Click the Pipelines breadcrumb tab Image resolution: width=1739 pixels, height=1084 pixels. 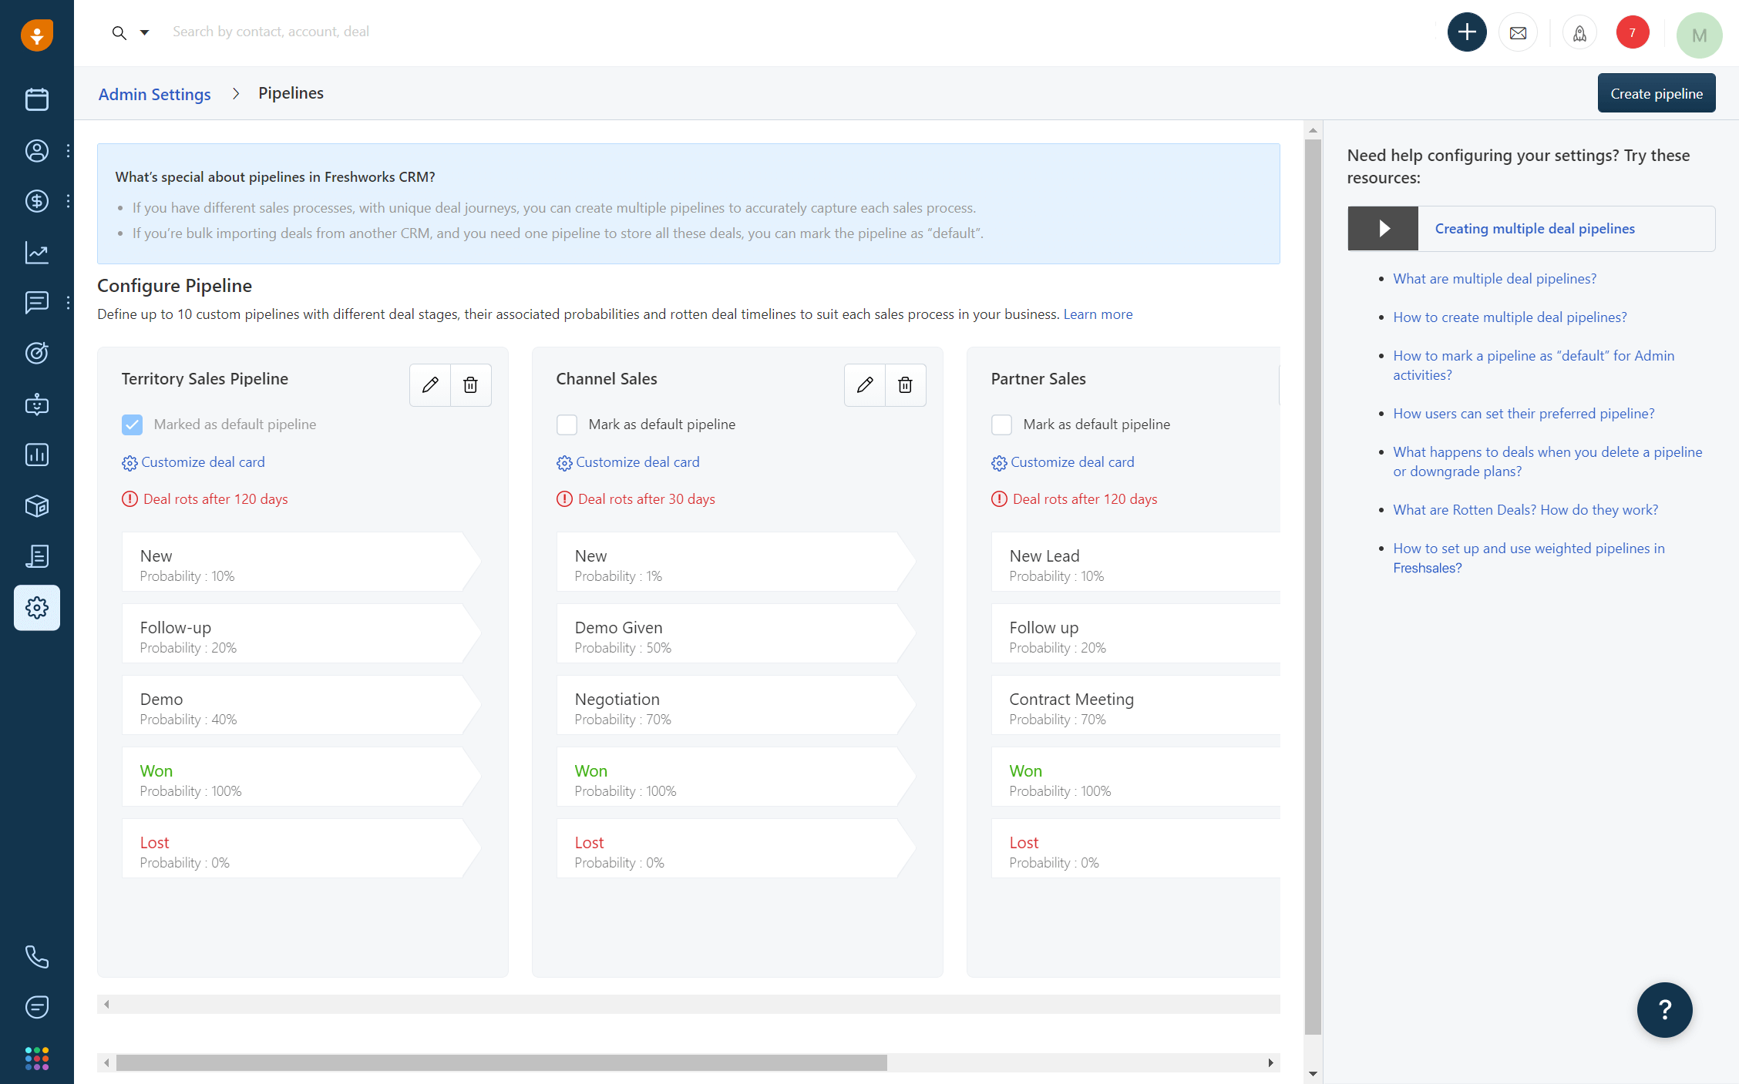290,92
